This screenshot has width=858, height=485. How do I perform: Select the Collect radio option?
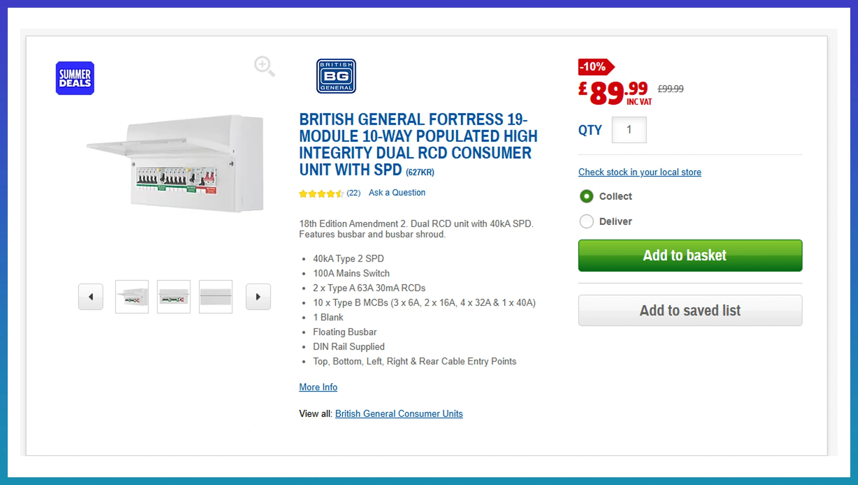click(x=587, y=196)
